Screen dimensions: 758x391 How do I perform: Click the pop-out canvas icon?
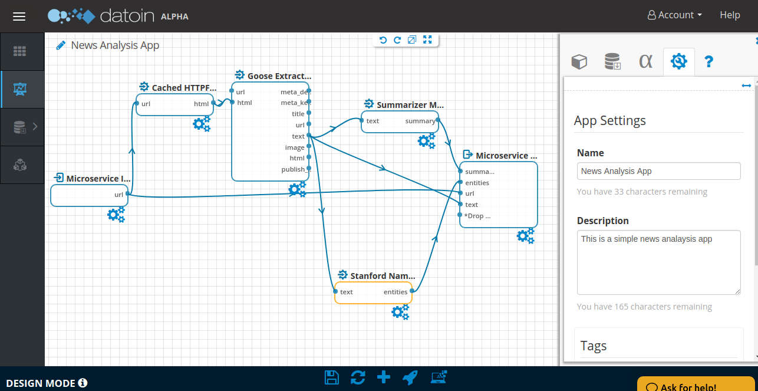coord(412,40)
